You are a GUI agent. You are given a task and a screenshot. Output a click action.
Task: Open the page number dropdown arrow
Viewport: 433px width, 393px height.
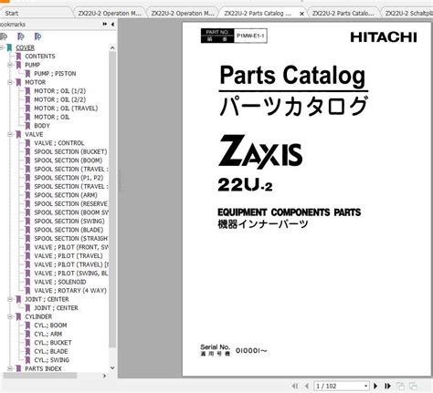click(365, 386)
